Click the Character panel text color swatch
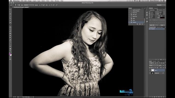This screenshot has width=175, height=98. (x=162, y=18)
